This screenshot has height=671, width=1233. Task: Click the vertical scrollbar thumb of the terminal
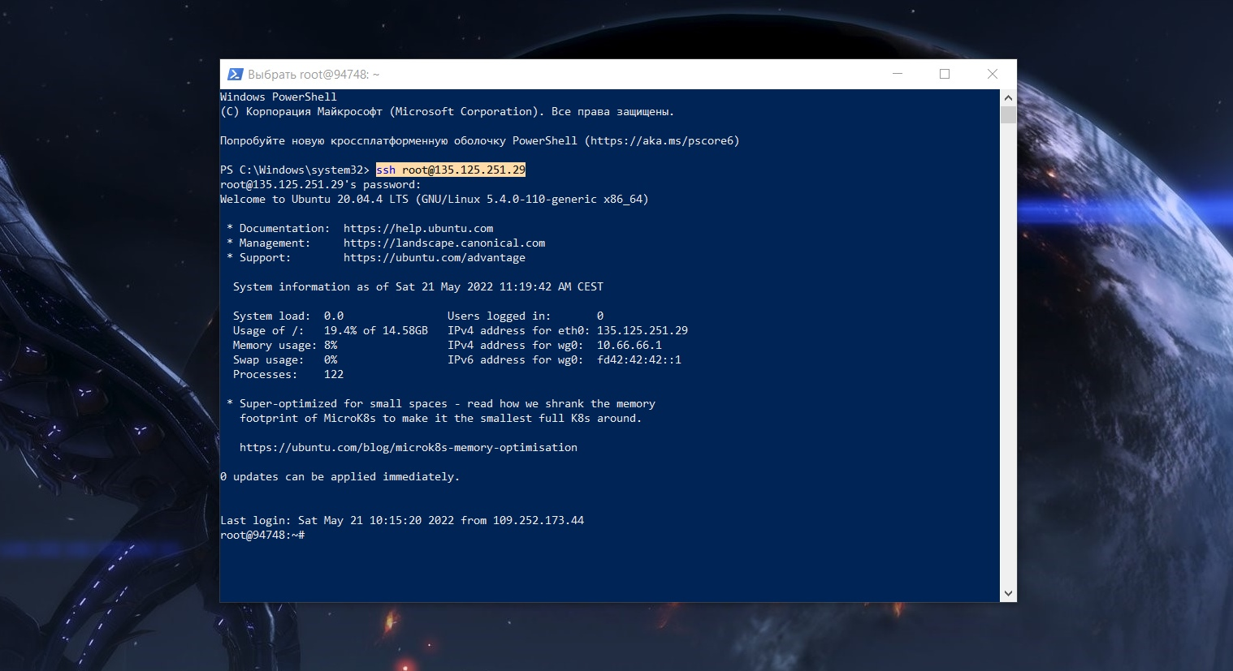1008,114
